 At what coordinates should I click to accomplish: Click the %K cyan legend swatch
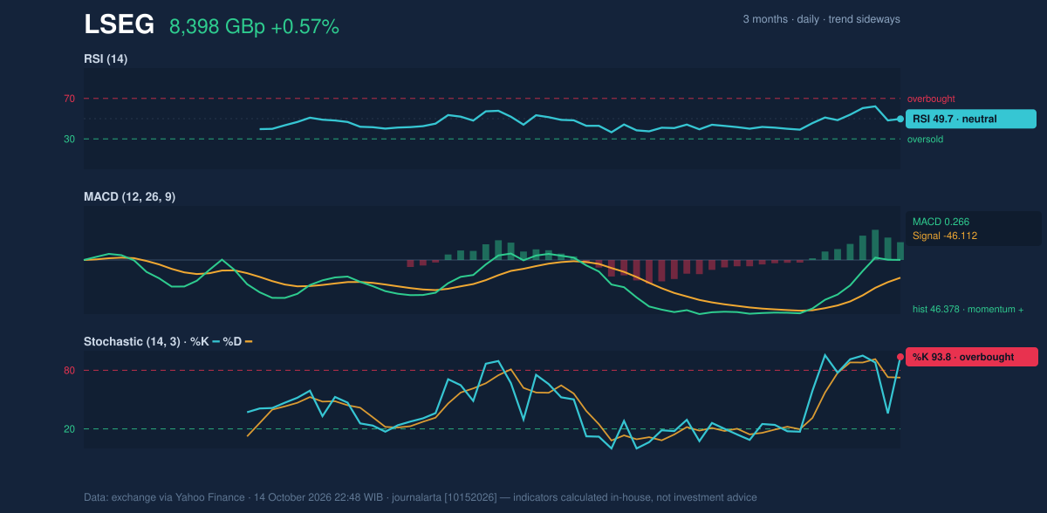coord(216,341)
